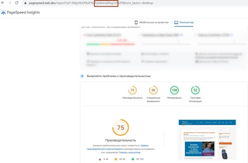Click the blue check icon beside Выявляйте проблемы
248x163 pixels.
[82, 76]
